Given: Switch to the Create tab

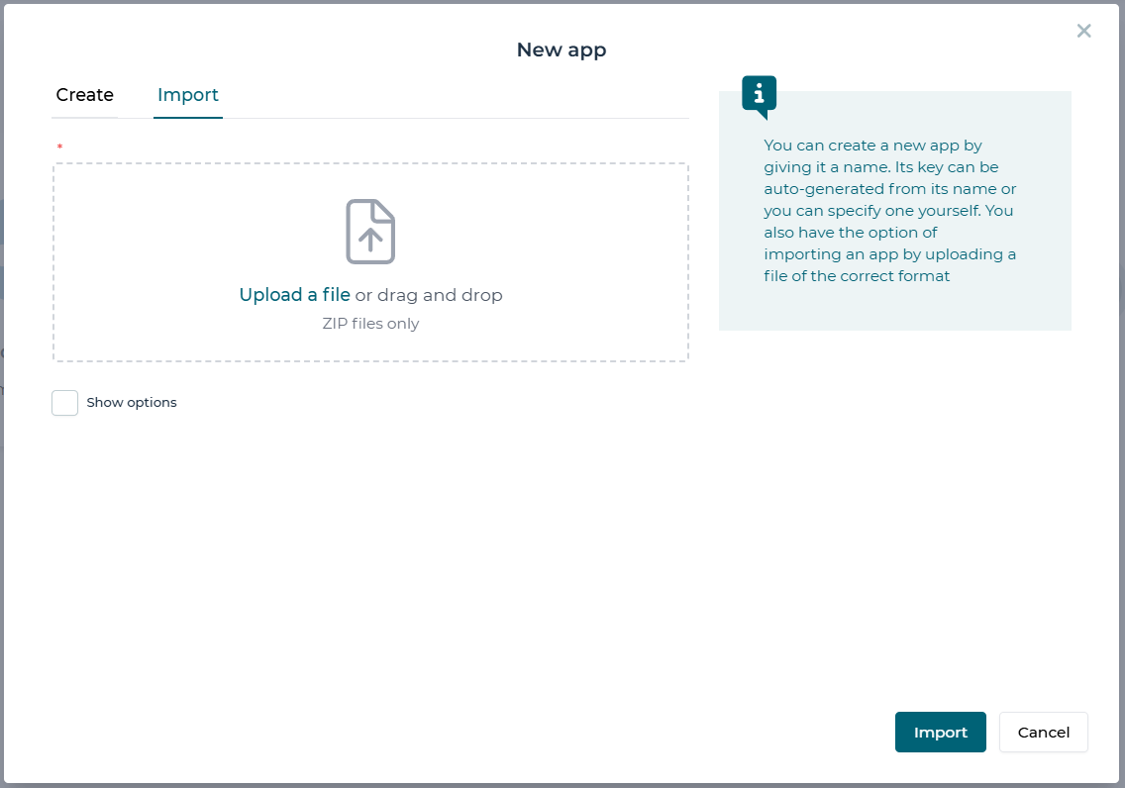Looking at the screenshot, I should [84, 95].
